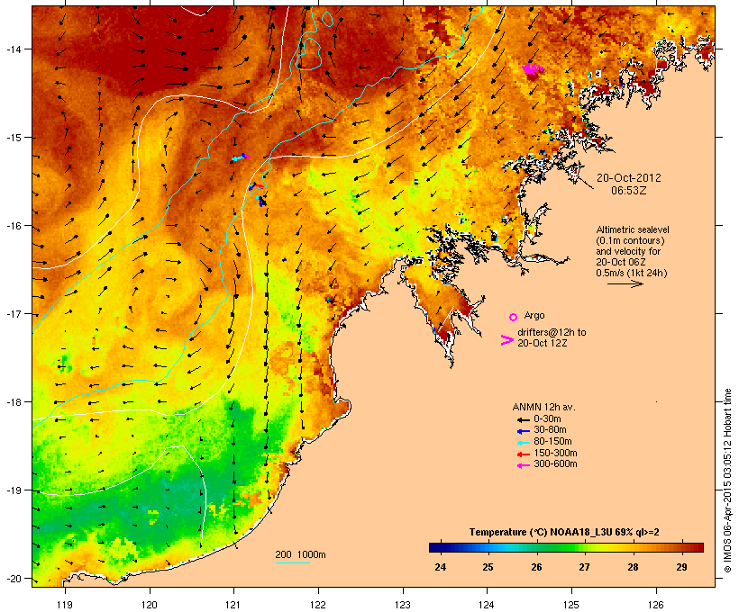Image resolution: width=739 pixels, height=612 pixels.
Task: Click the dark red end of temperature colorbar
Action: pyautogui.click(x=698, y=547)
